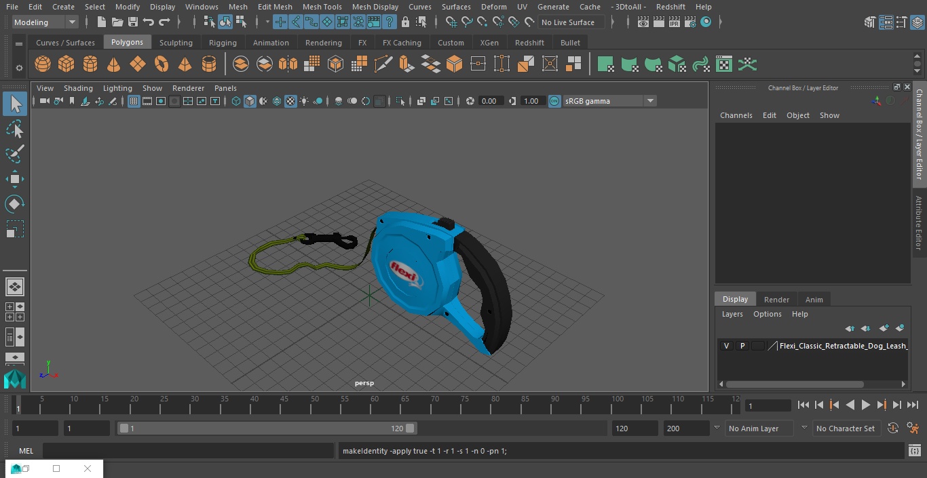Open the viewport Shading menu
The image size is (927, 478).
click(x=78, y=88)
